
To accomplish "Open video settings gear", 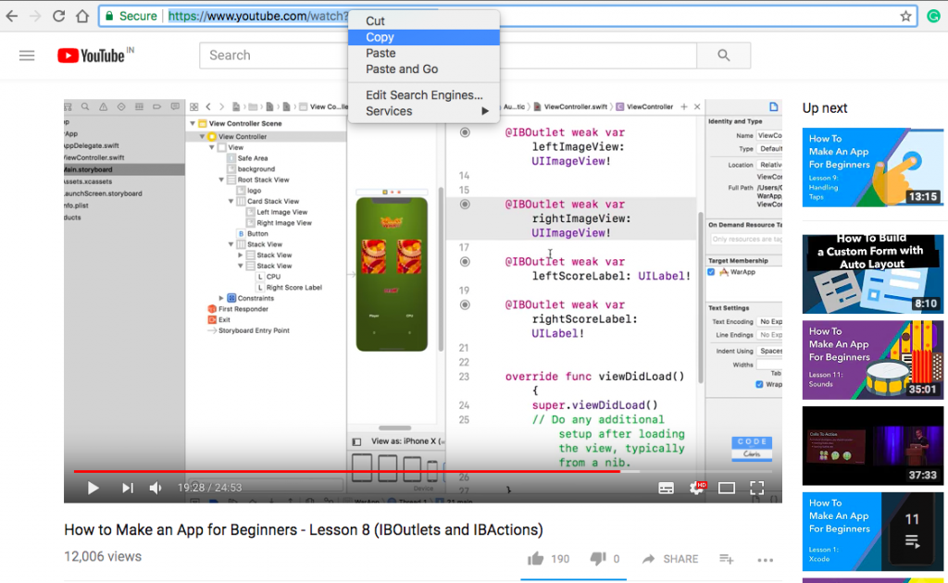I will (x=697, y=489).
